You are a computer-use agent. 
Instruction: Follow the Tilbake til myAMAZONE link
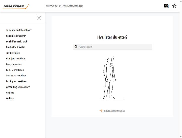115,111
